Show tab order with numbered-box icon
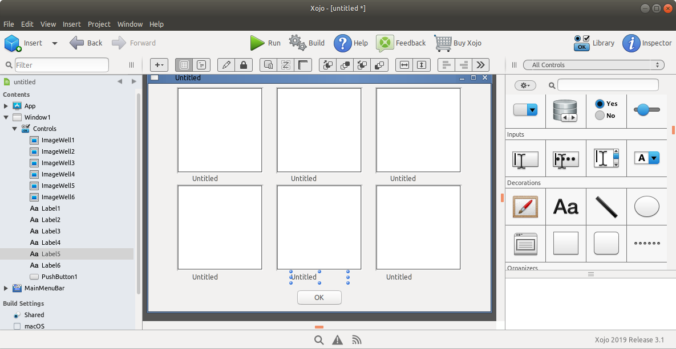The height and width of the screenshot is (349, 676). point(268,65)
